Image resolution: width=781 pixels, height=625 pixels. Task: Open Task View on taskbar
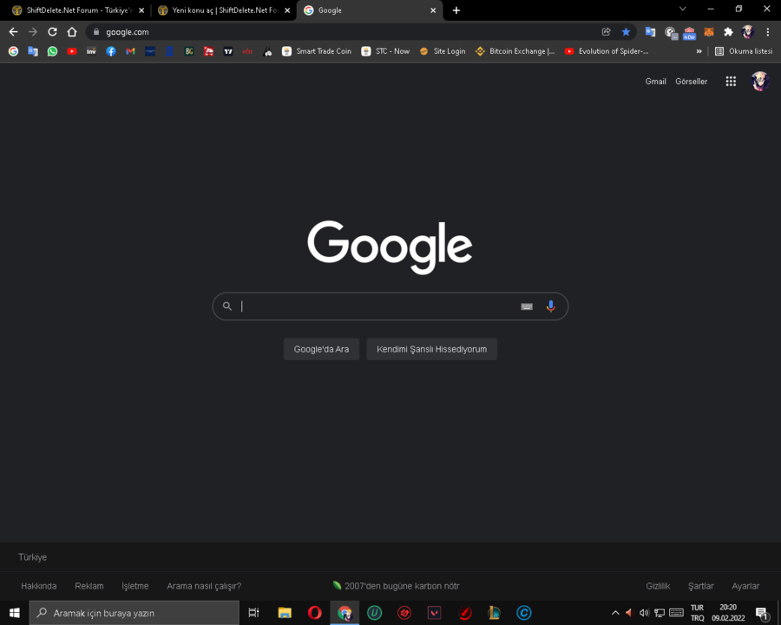point(253,613)
